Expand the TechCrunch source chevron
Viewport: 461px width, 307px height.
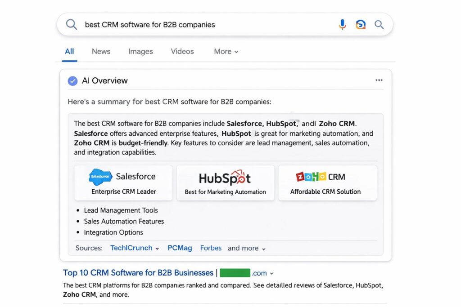tap(157, 248)
